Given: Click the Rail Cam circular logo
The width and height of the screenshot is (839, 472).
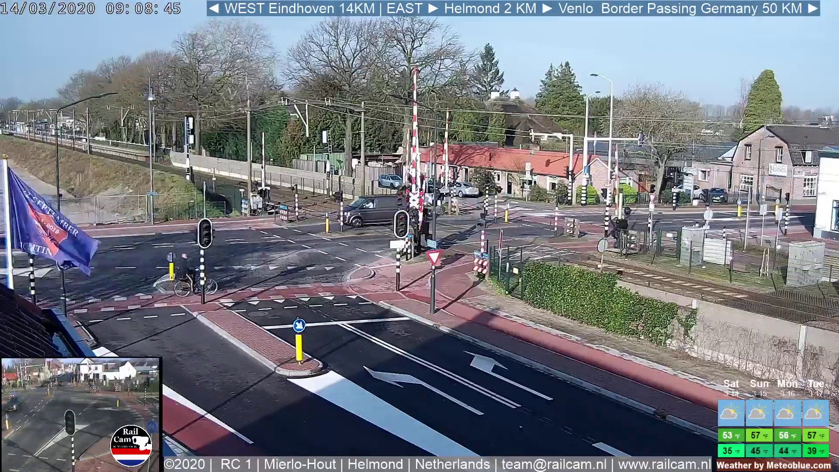Looking at the screenshot, I should point(131,445).
